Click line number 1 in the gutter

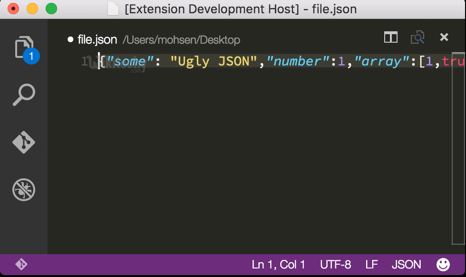pyautogui.click(x=85, y=61)
